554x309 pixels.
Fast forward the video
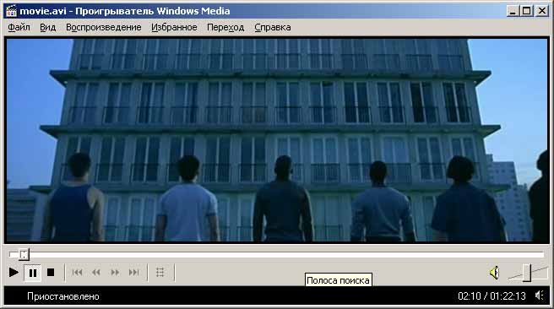(x=115, y=272)
